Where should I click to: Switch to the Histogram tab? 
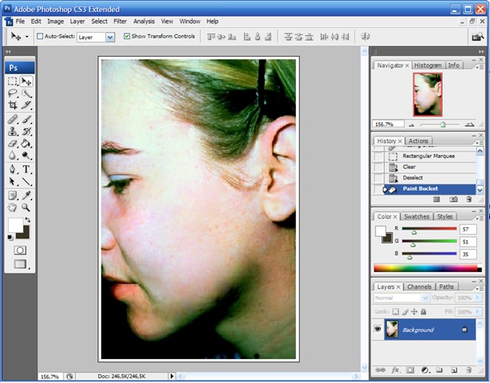point(428,65)
